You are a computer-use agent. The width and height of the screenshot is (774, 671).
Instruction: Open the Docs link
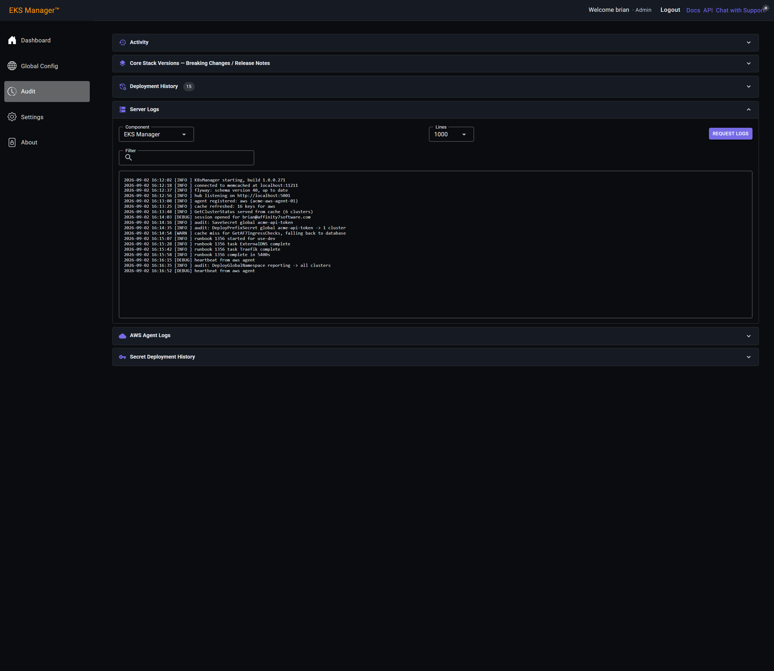pos(693,10)
